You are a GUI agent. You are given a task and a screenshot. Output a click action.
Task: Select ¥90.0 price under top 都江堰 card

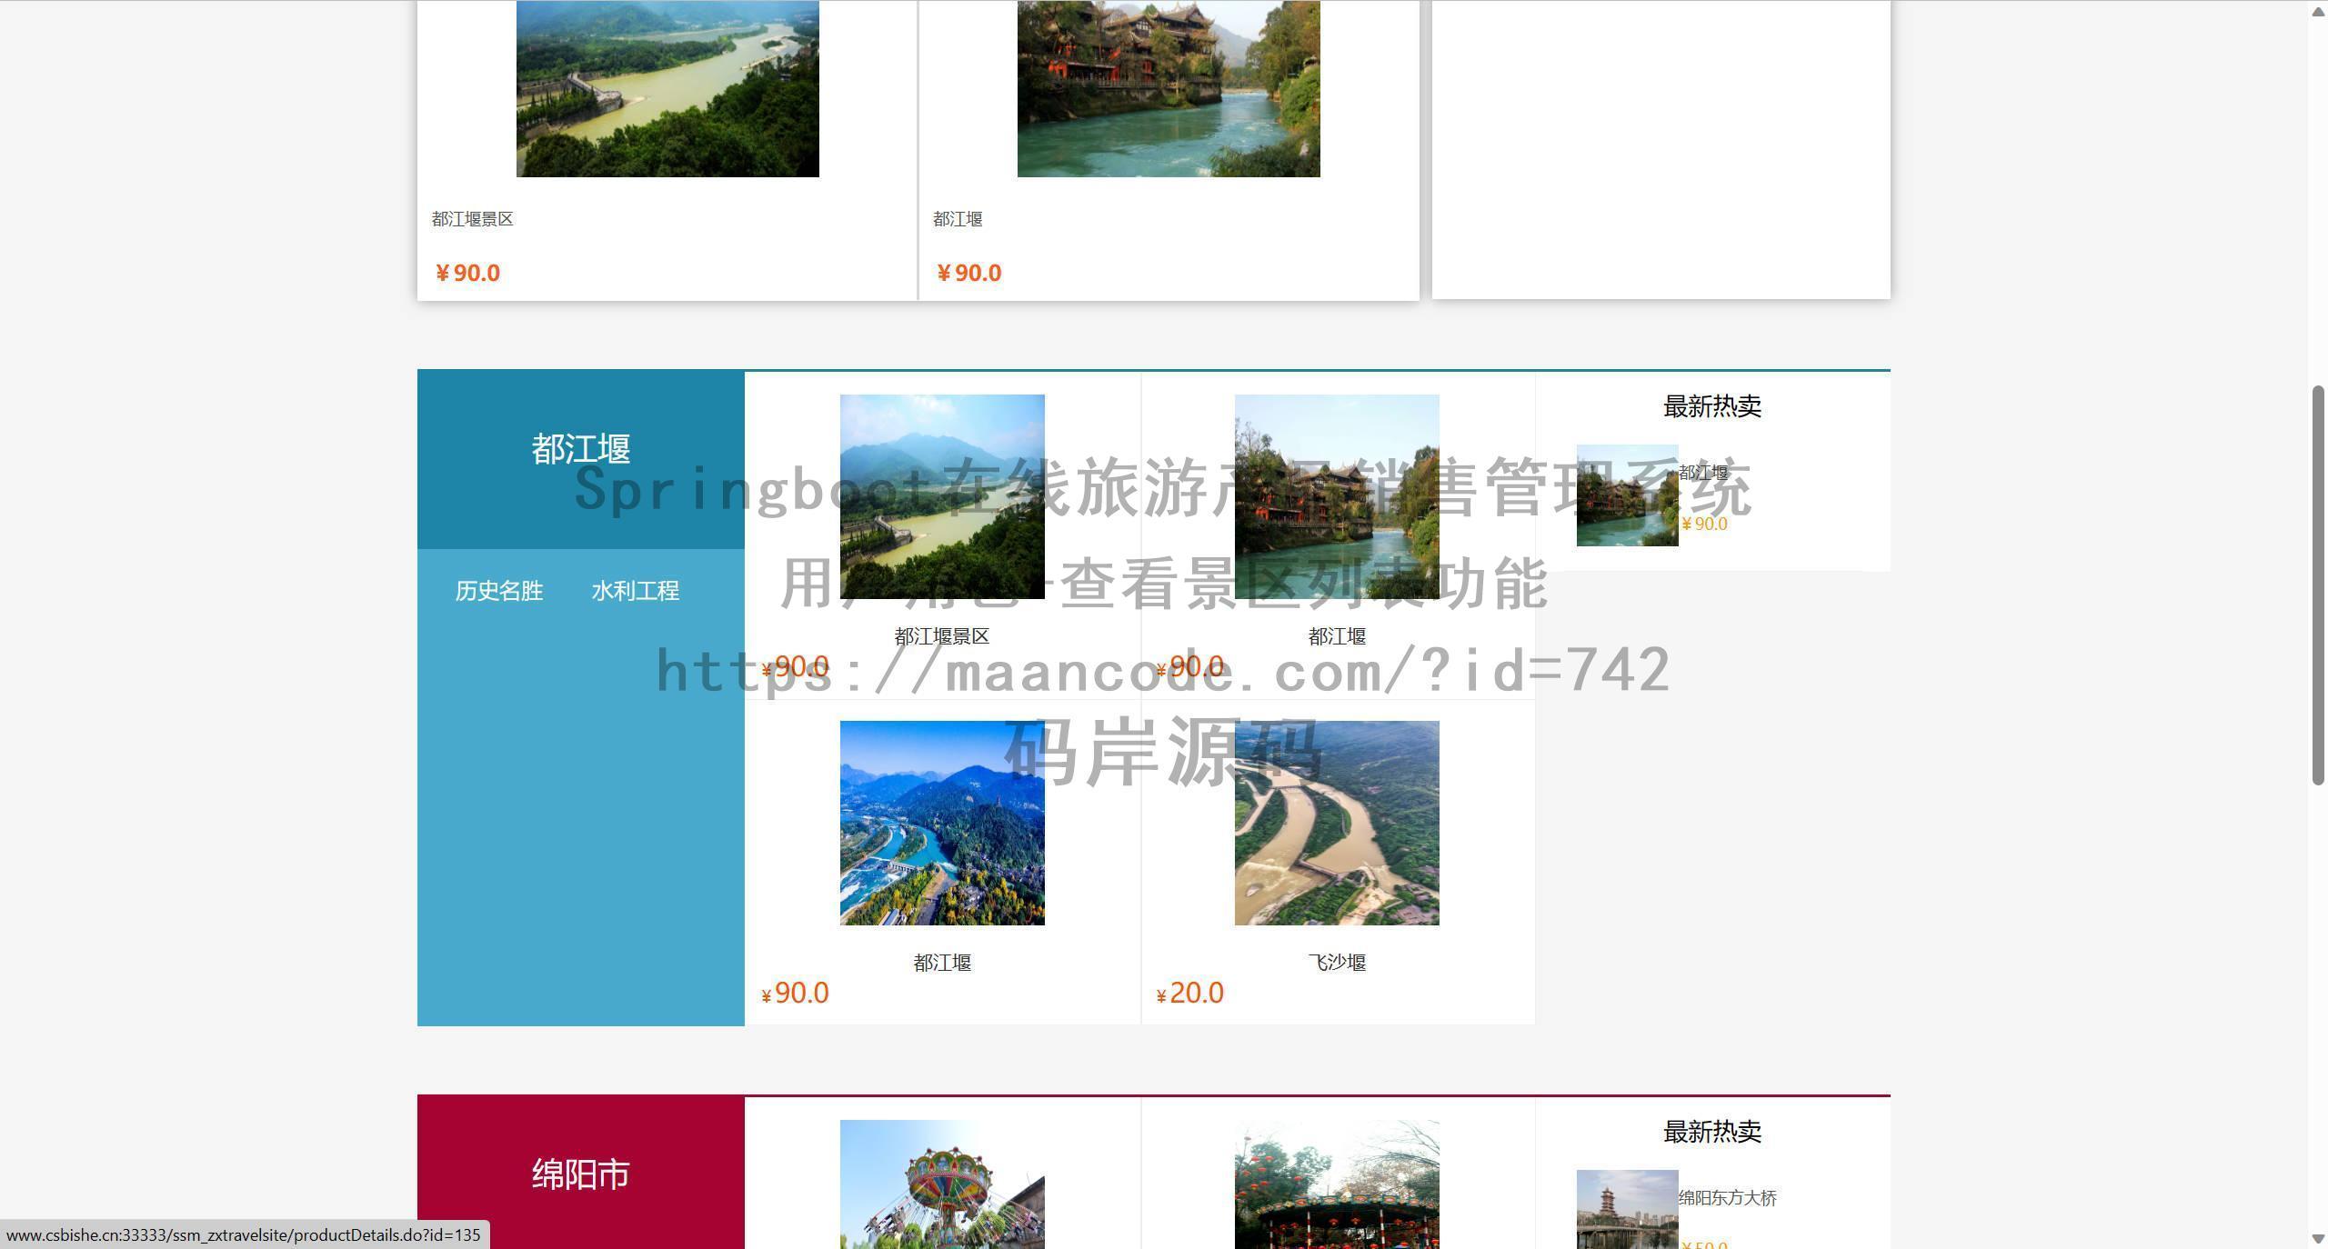968,273
